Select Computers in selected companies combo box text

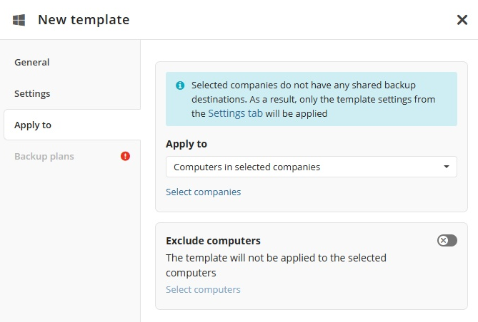(x=247, y=167)
